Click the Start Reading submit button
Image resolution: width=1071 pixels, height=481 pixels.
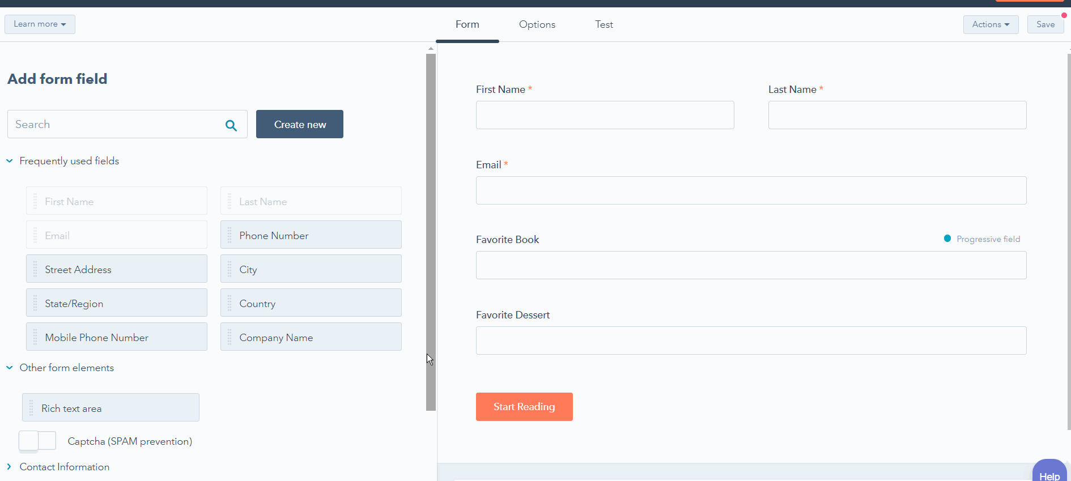[524, 407]
